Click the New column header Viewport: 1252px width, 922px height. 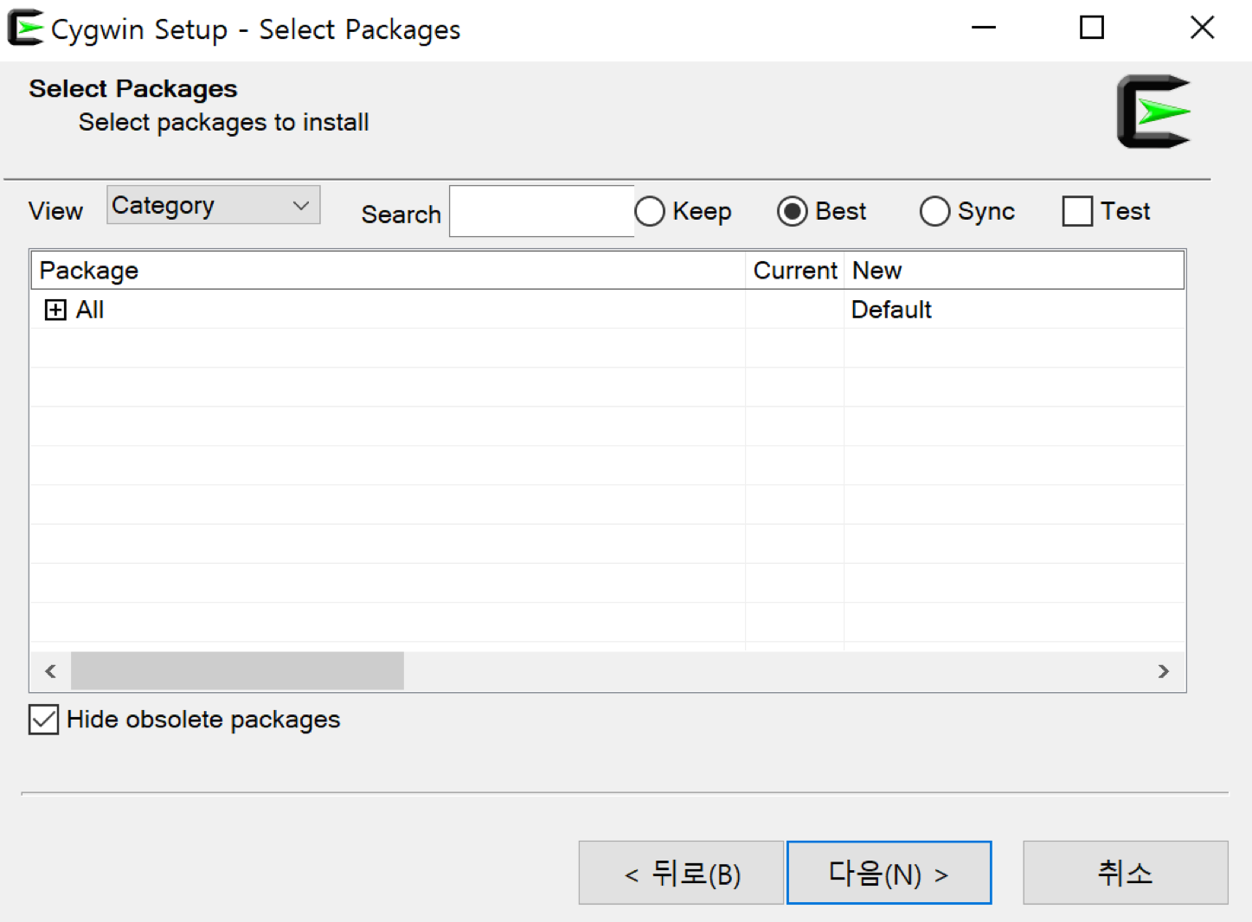(1014, 271)
